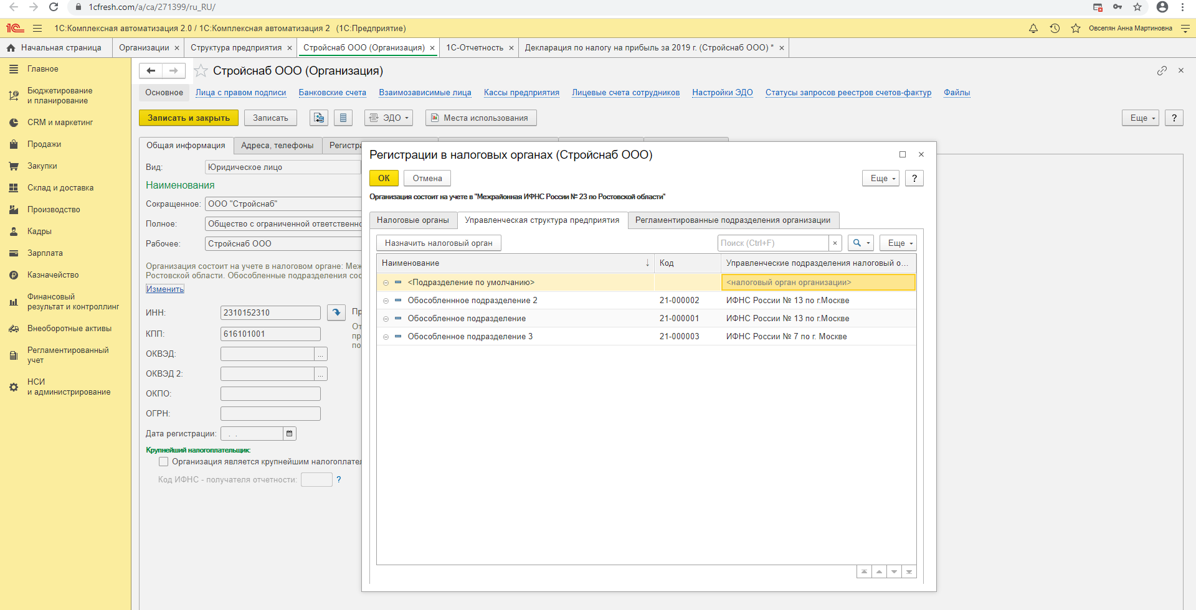This screenshot has width=1196, height=610.
Task: Click the ИНН input field
Action: pyautogui.click(x=270, y=313)
